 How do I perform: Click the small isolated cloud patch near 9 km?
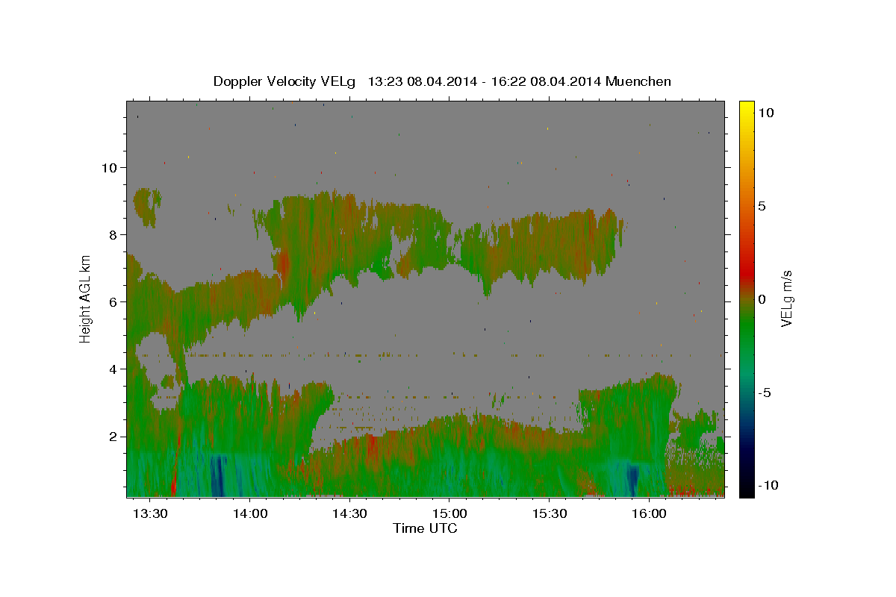(x=146, y=207)
